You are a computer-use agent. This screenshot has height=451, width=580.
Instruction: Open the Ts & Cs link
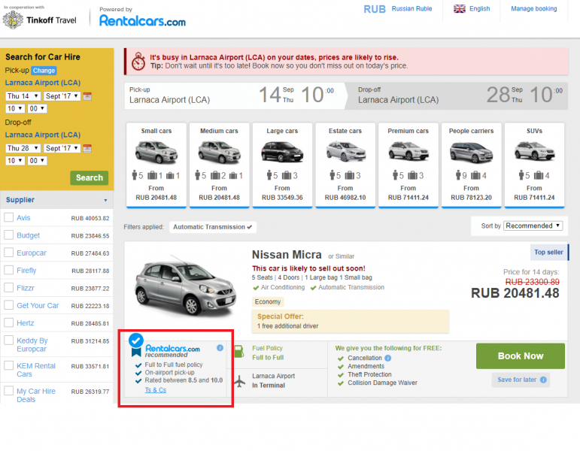coord(156,390)
